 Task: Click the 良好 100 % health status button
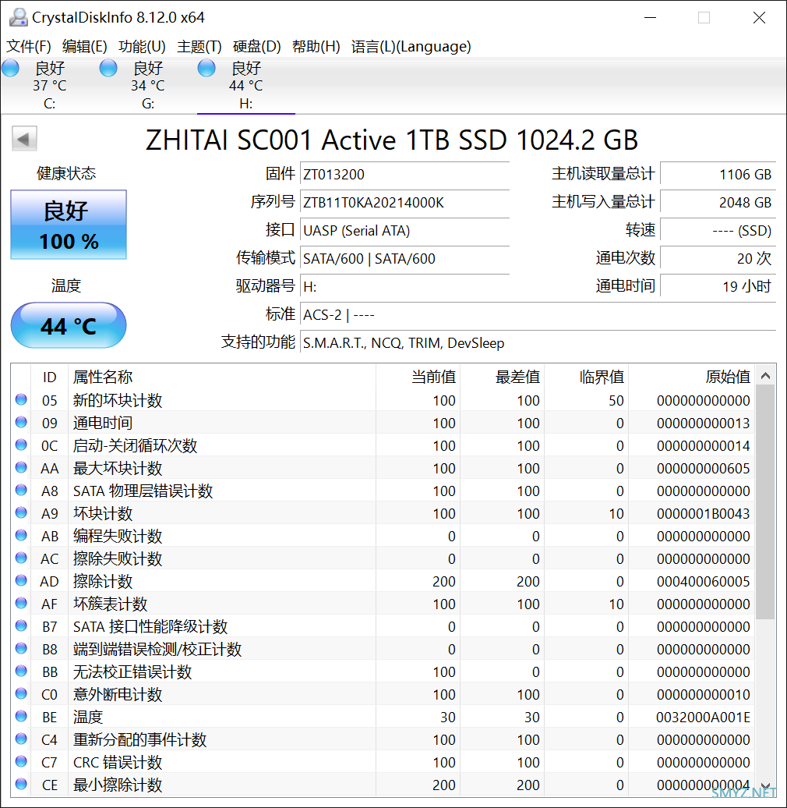click(69, 225)
